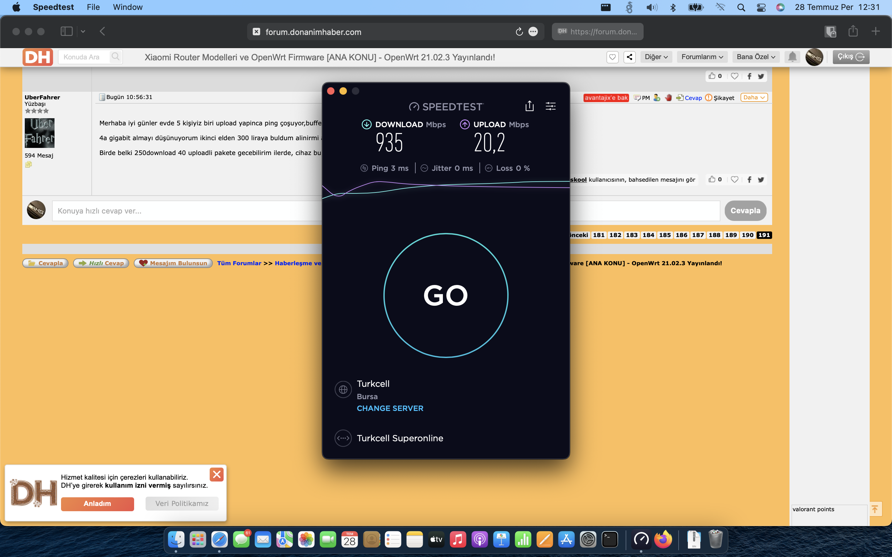
Task: Click the search magnifier next to Konuda Ara
Action: pos(115,57)
